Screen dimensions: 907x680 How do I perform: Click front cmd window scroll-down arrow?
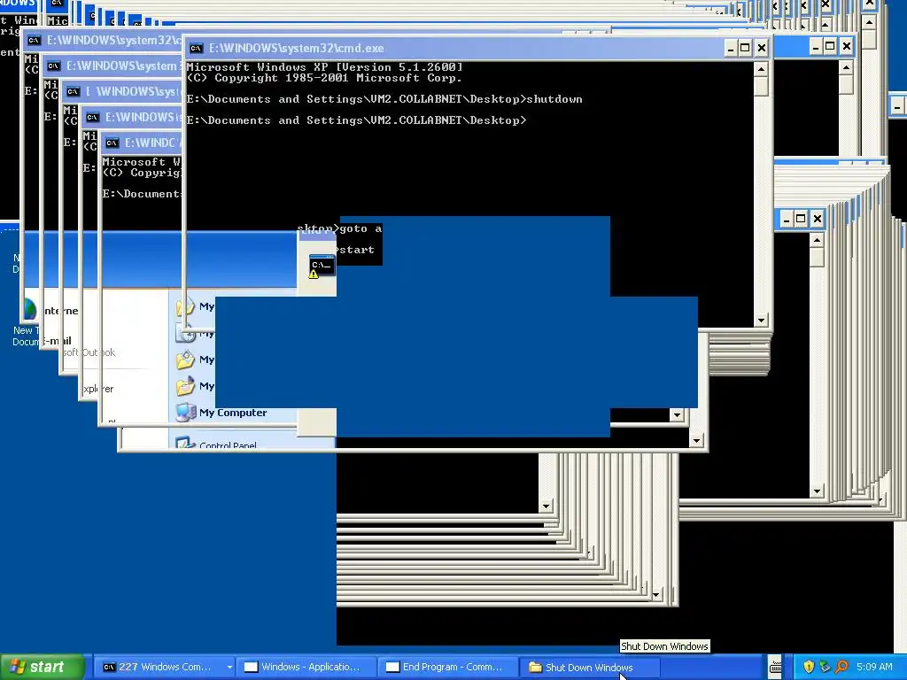(x=761, y=321)
